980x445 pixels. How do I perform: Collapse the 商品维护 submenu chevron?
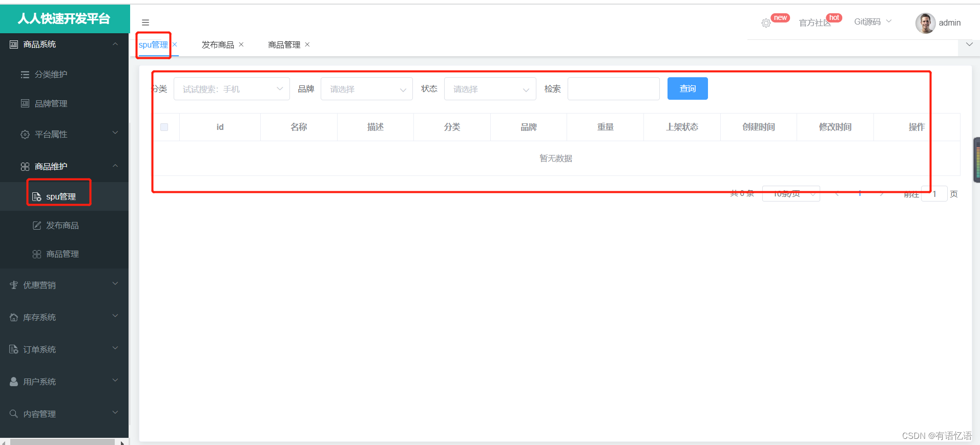tap(115, 166)
